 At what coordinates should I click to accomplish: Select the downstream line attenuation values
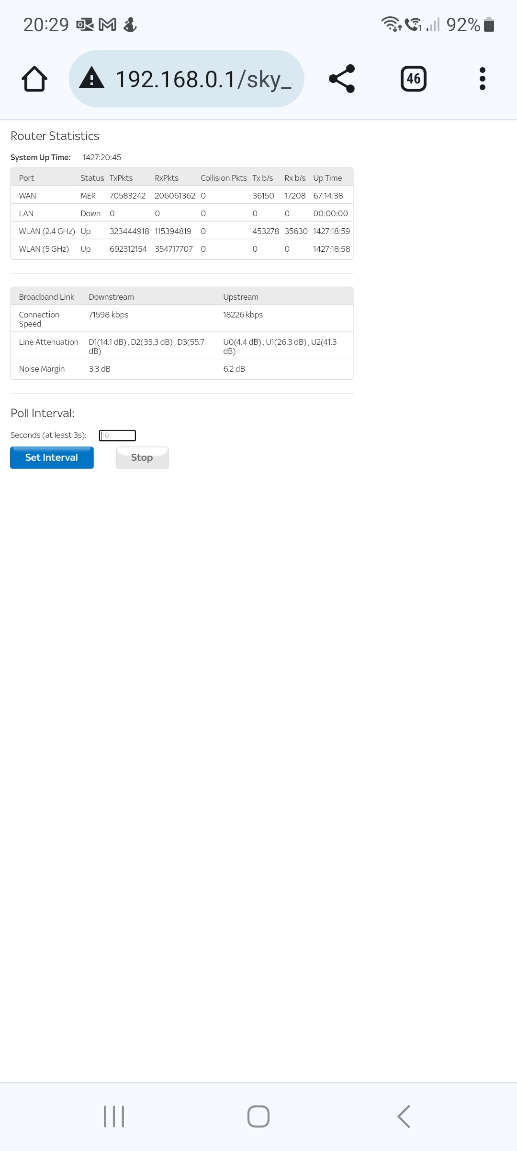click(x=146, y=346)
